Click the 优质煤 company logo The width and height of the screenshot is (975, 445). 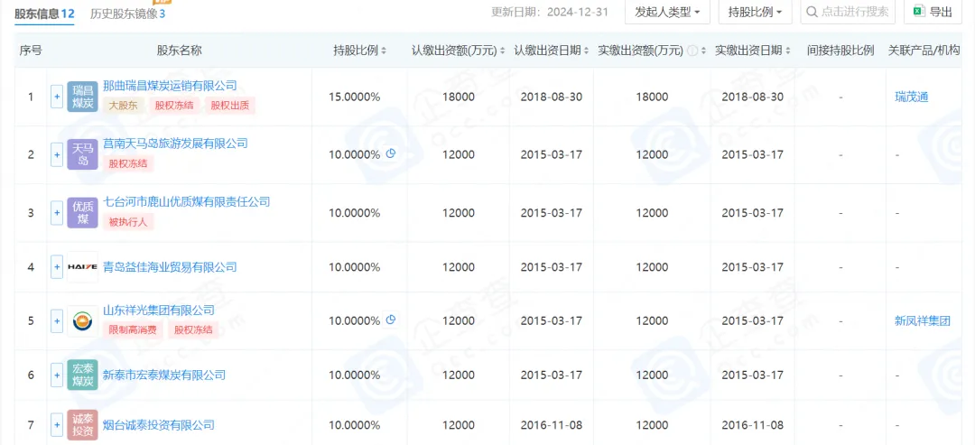tap(82, 212)
